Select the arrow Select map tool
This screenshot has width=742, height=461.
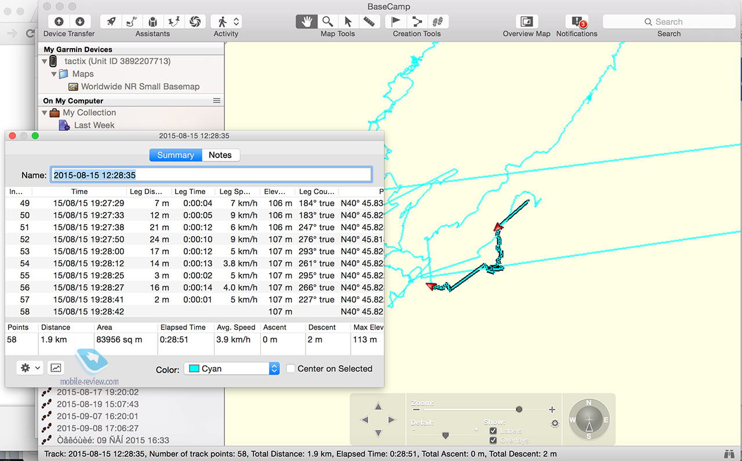click(348, 21)
